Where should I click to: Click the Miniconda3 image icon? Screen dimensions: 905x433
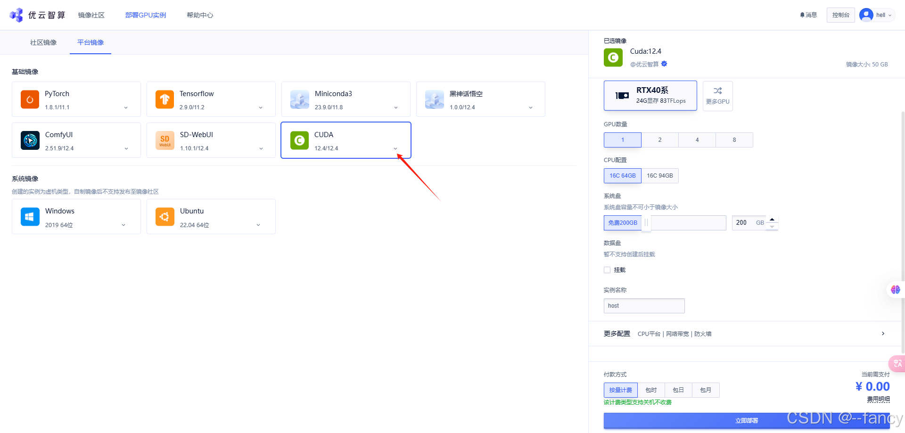299,99
